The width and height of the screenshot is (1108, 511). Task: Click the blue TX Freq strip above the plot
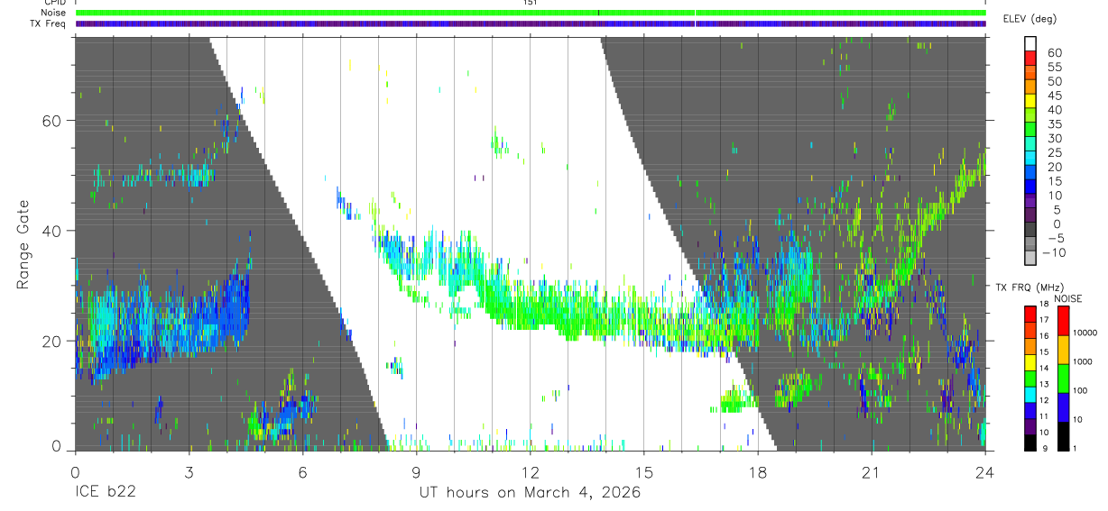click(531, 23)
